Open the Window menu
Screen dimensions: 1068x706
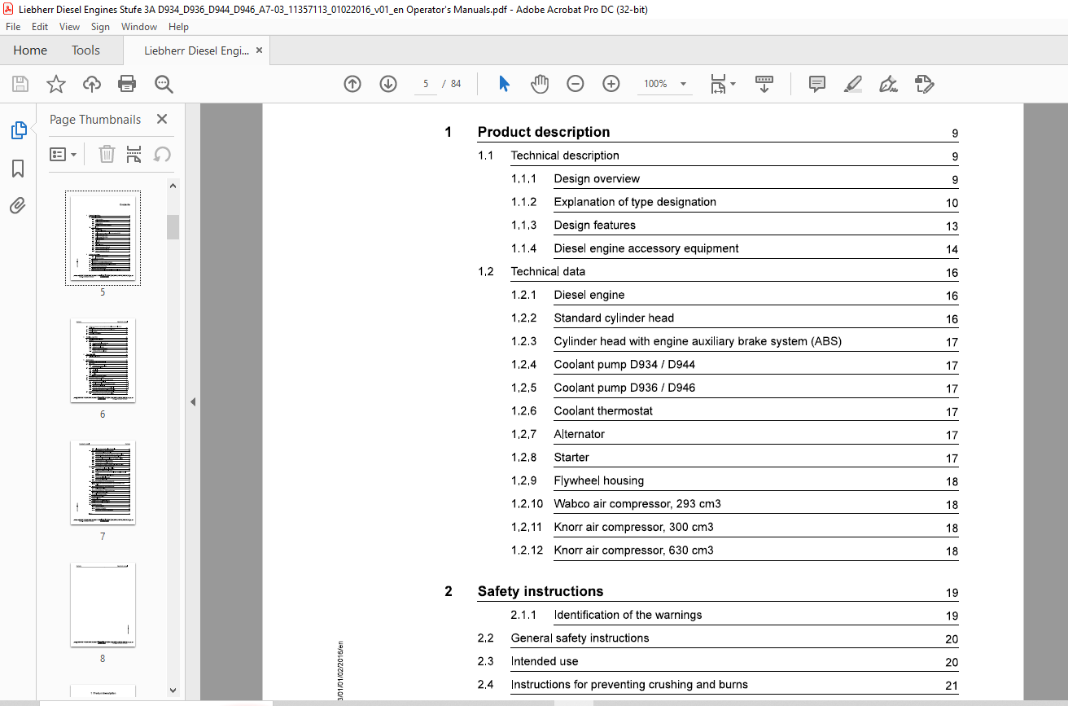139,27
